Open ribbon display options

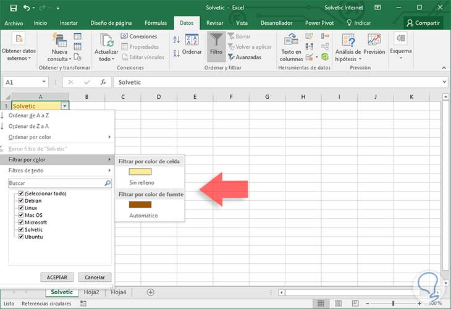(x=377, y=7)
